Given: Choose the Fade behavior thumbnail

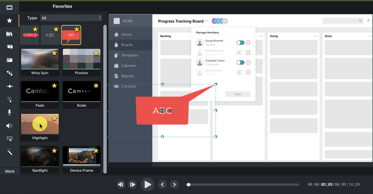Looking at the screenshot, I should pyautogui.click(x=40, y=95).
